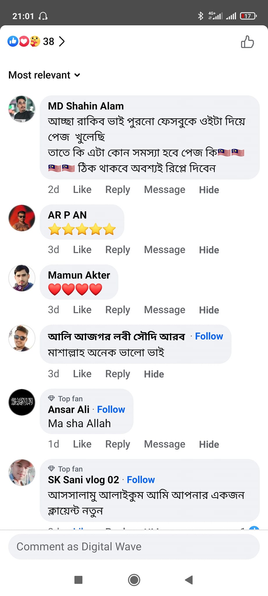Expand the Most relevant sort dropdown

(x=44, y=75)
